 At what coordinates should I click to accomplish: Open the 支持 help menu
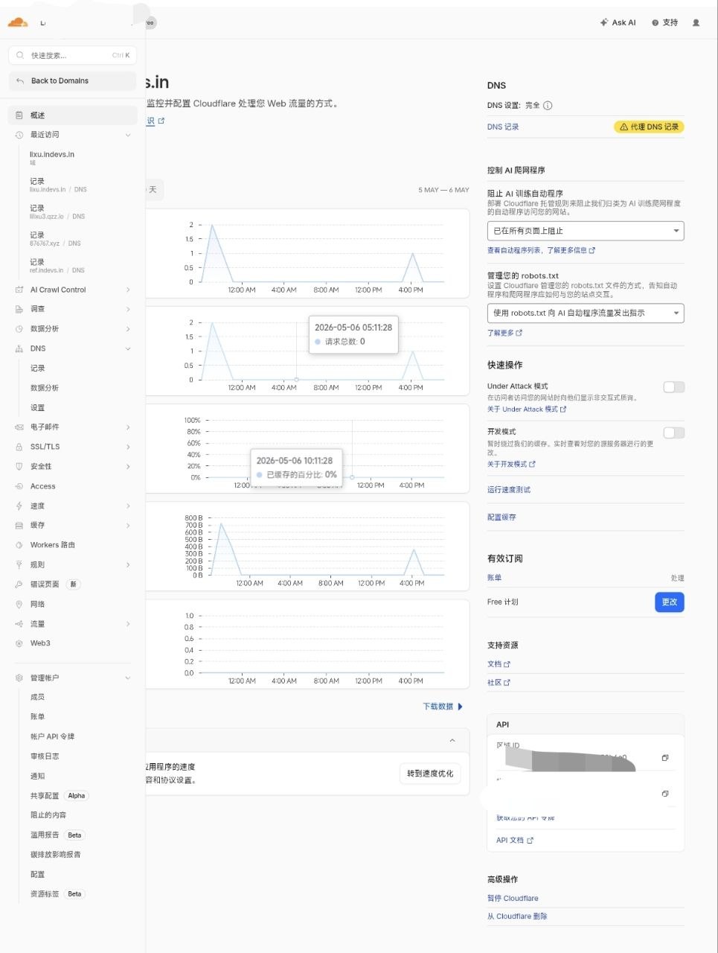[665, 22]
